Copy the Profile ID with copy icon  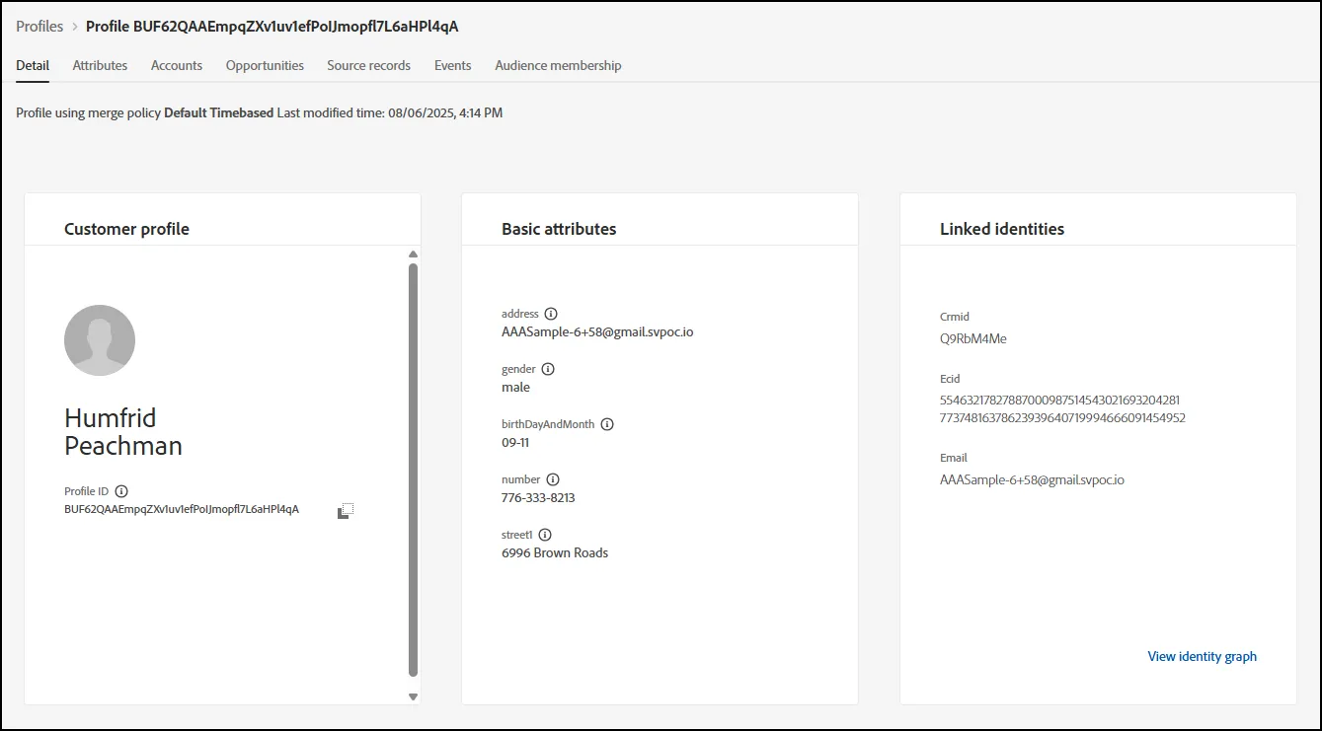[x=346, y=511]
